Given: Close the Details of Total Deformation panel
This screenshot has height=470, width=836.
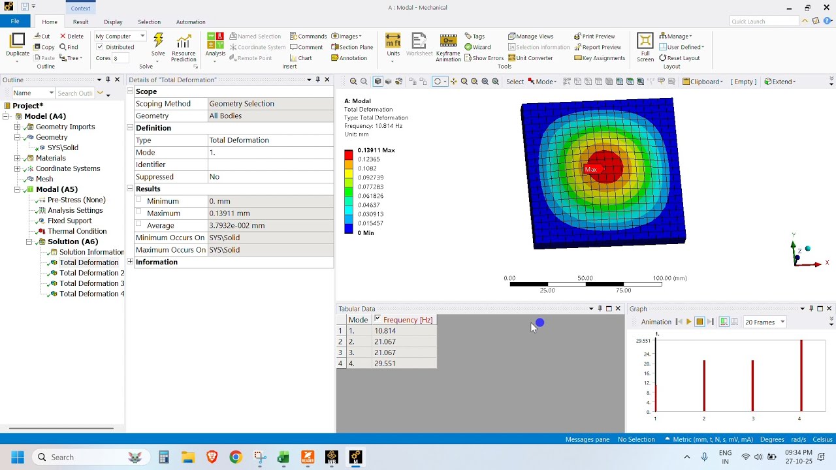Looking at the screenshot, I should point(327,80).
